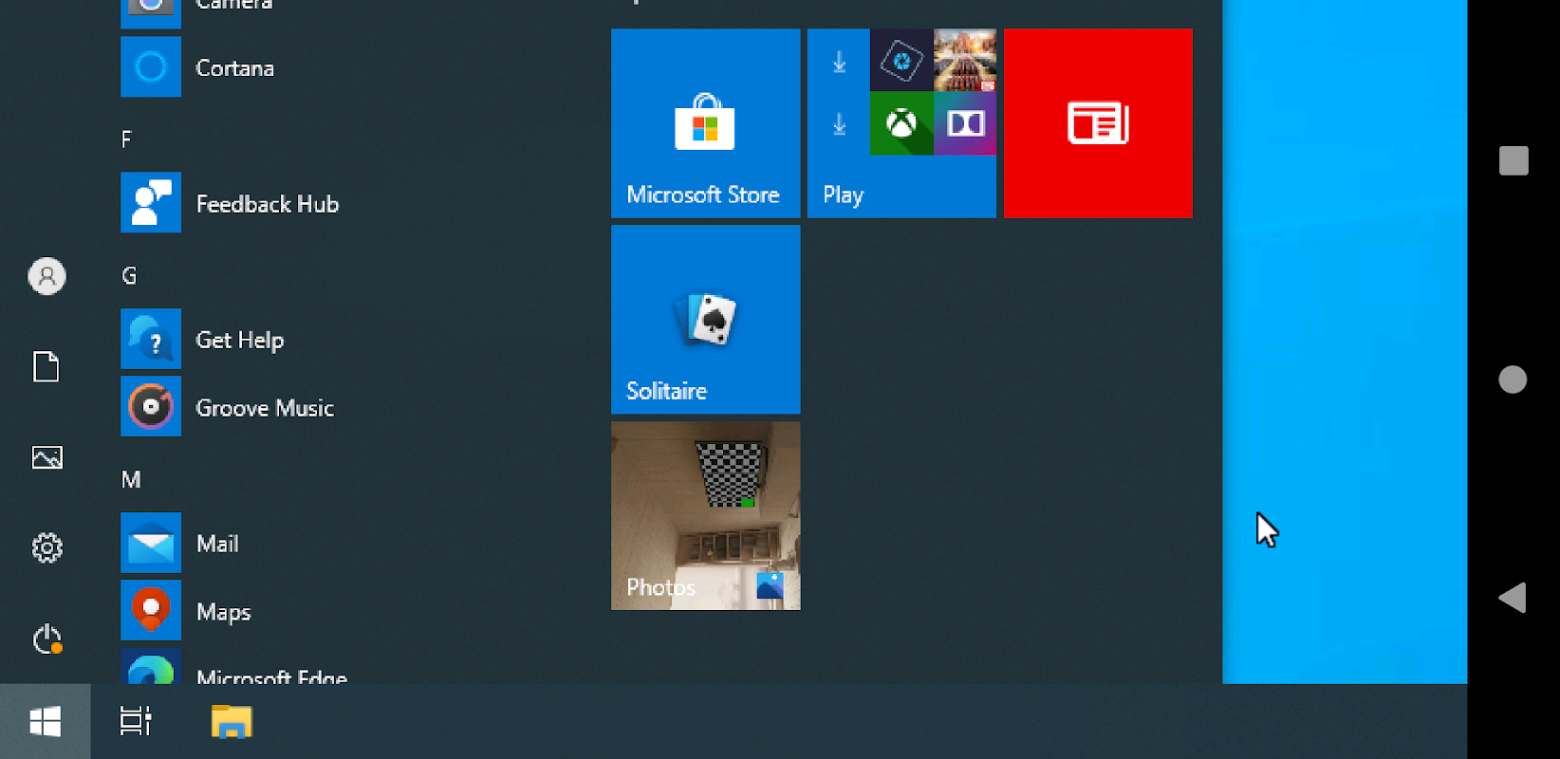Image resolution: width=1560 pixels, height=759 pixels.
Task: Open Documents from Start sidebar
Action: [x=46, y=366]
